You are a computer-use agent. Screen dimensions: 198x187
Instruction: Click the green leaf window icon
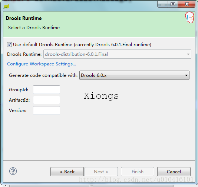click(x=6, y=6)
